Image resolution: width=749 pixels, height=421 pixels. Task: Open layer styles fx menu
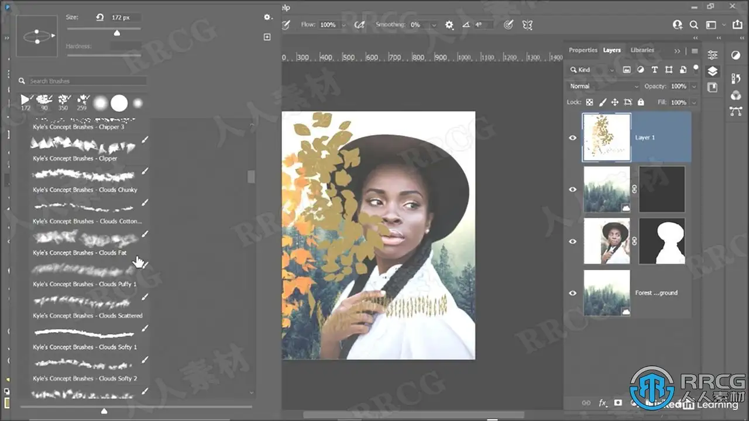coord(603,403)
